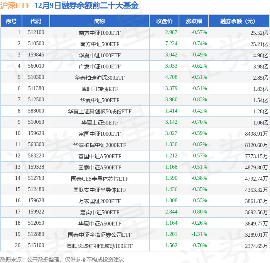Select fund code 563300
The image size is (270, 263).
(36, 145)
